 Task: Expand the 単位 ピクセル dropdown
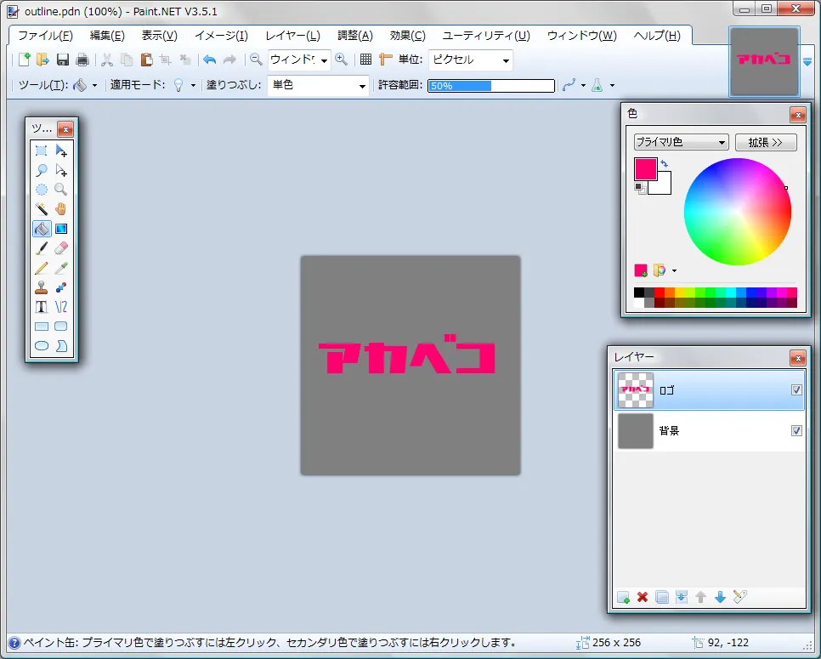point(470,60)
